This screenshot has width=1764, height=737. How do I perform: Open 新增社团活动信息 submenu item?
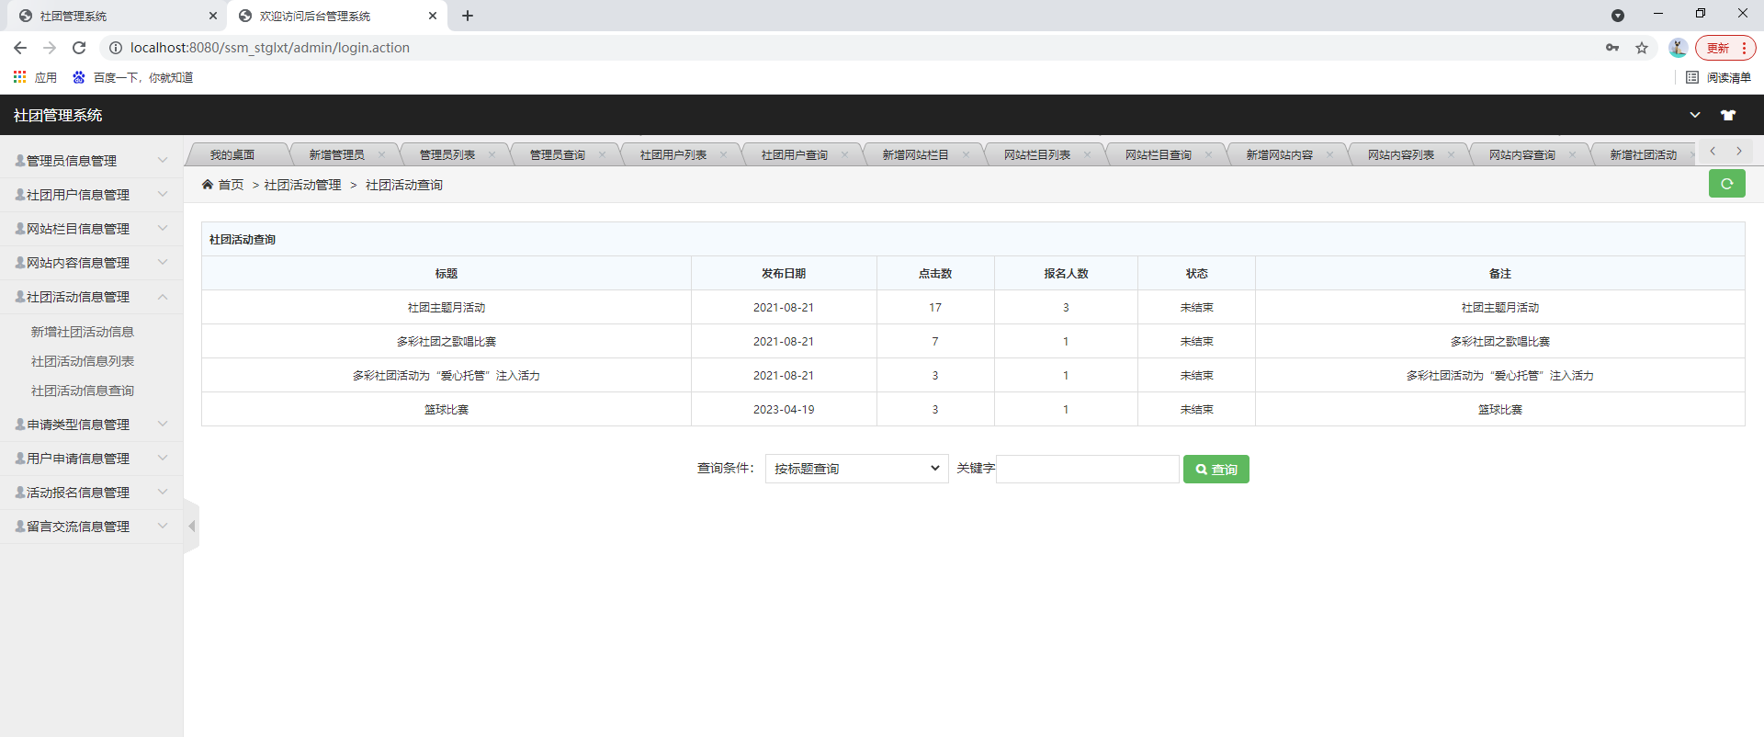click(83, 332)
